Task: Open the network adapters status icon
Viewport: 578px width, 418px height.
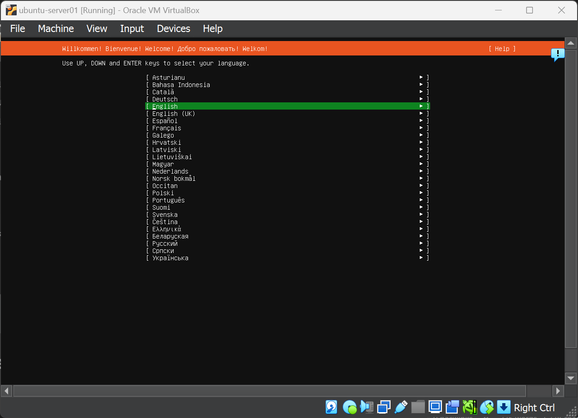Action: (x=384, y=407)
